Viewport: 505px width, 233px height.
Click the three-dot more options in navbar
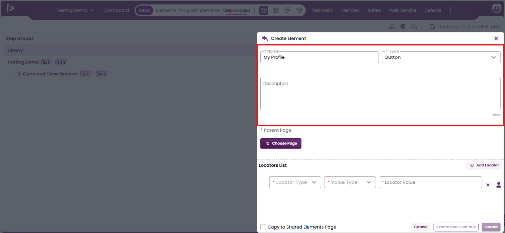(450, 10)
